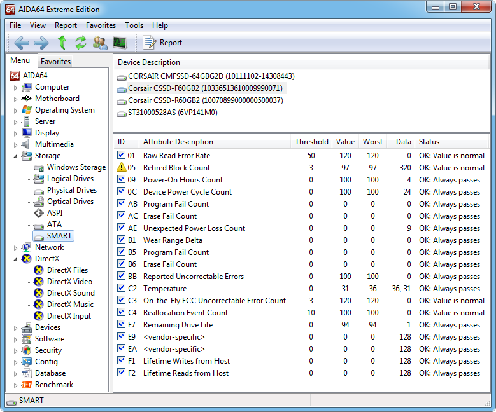The height and width of the screenshot is (412, 496).
Task: Toggle the checkbox for Reported Uncorrectable Errors
Action: point(121,276)
